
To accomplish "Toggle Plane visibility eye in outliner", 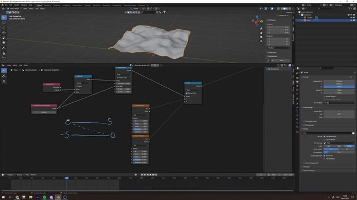I will [351, 21].
